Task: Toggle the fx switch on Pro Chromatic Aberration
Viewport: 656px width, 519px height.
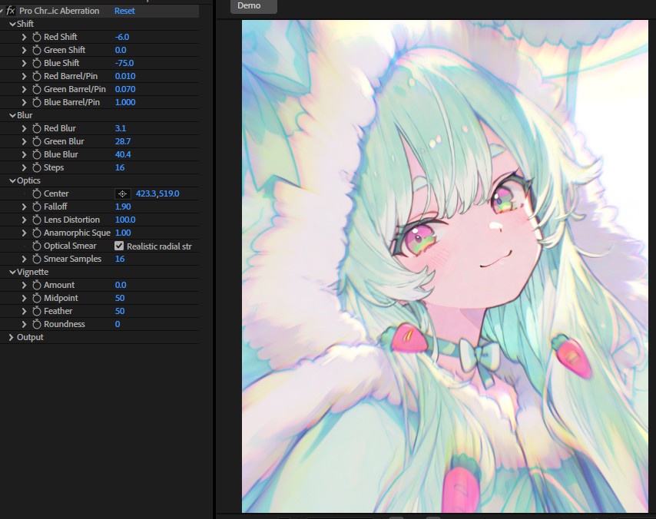Action: point(11,10)
